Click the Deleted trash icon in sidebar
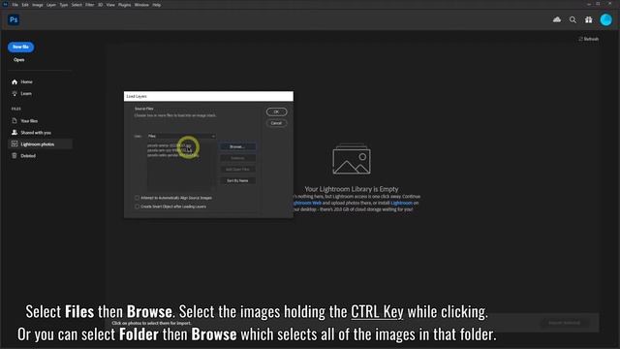The width and height of the screenshot is (620, 349). click(x=15, y=155)
